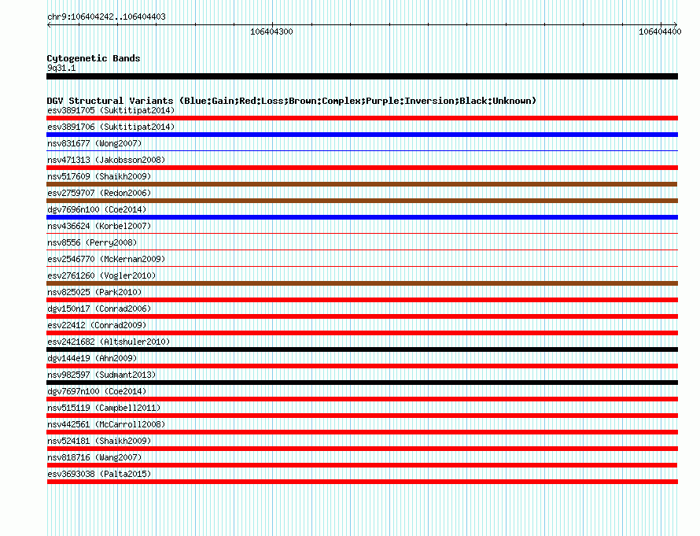Click the red bar under nsv825025
The width and height of the screenshot is (700, 536).
pyautogui.click(x=362, y=300)
